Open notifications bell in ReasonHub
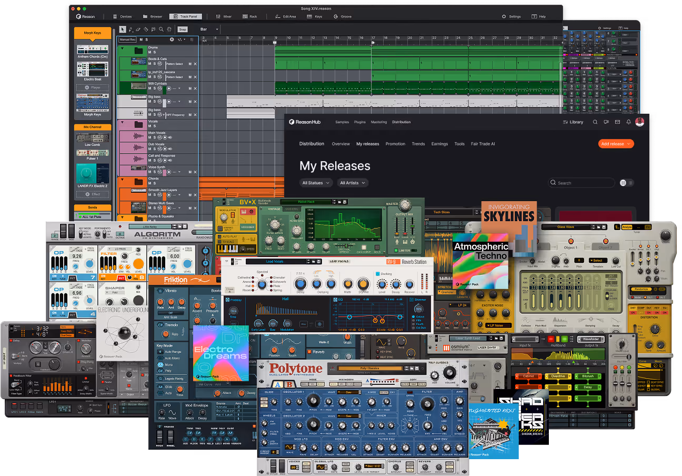 (x=628, y=122)
